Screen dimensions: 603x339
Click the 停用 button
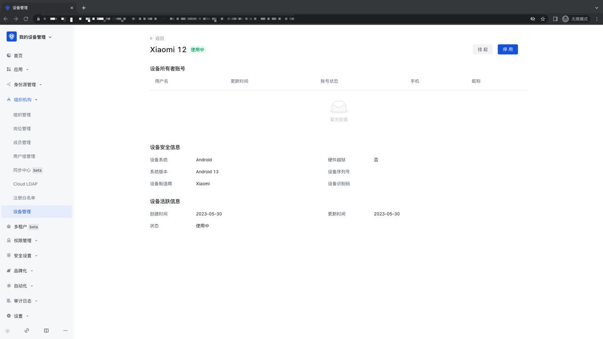(x=507, y=49)
